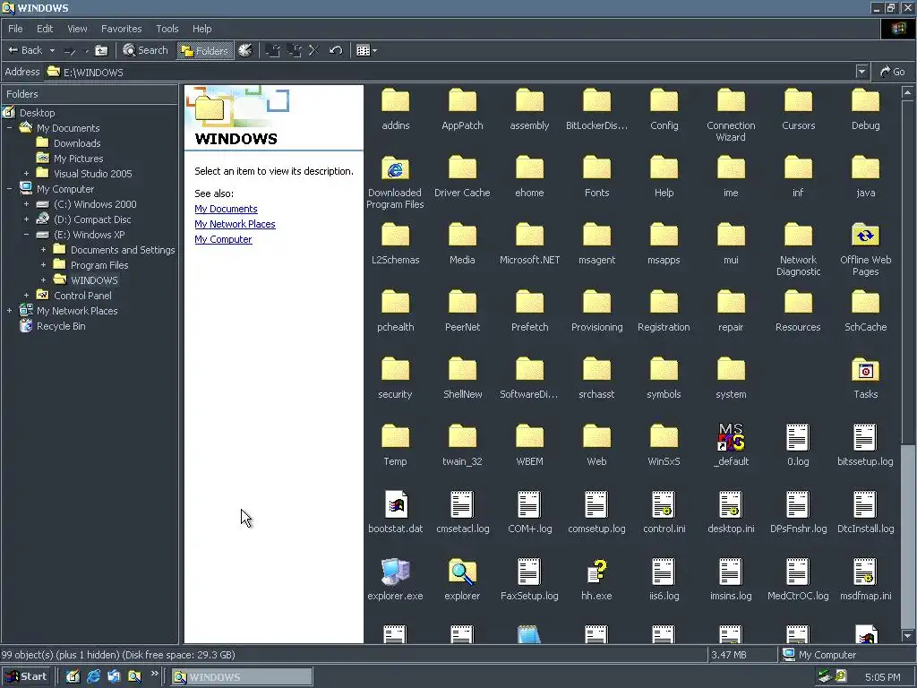
Task: Expand the My Network Places tree node
Action: tap(9, 311)
